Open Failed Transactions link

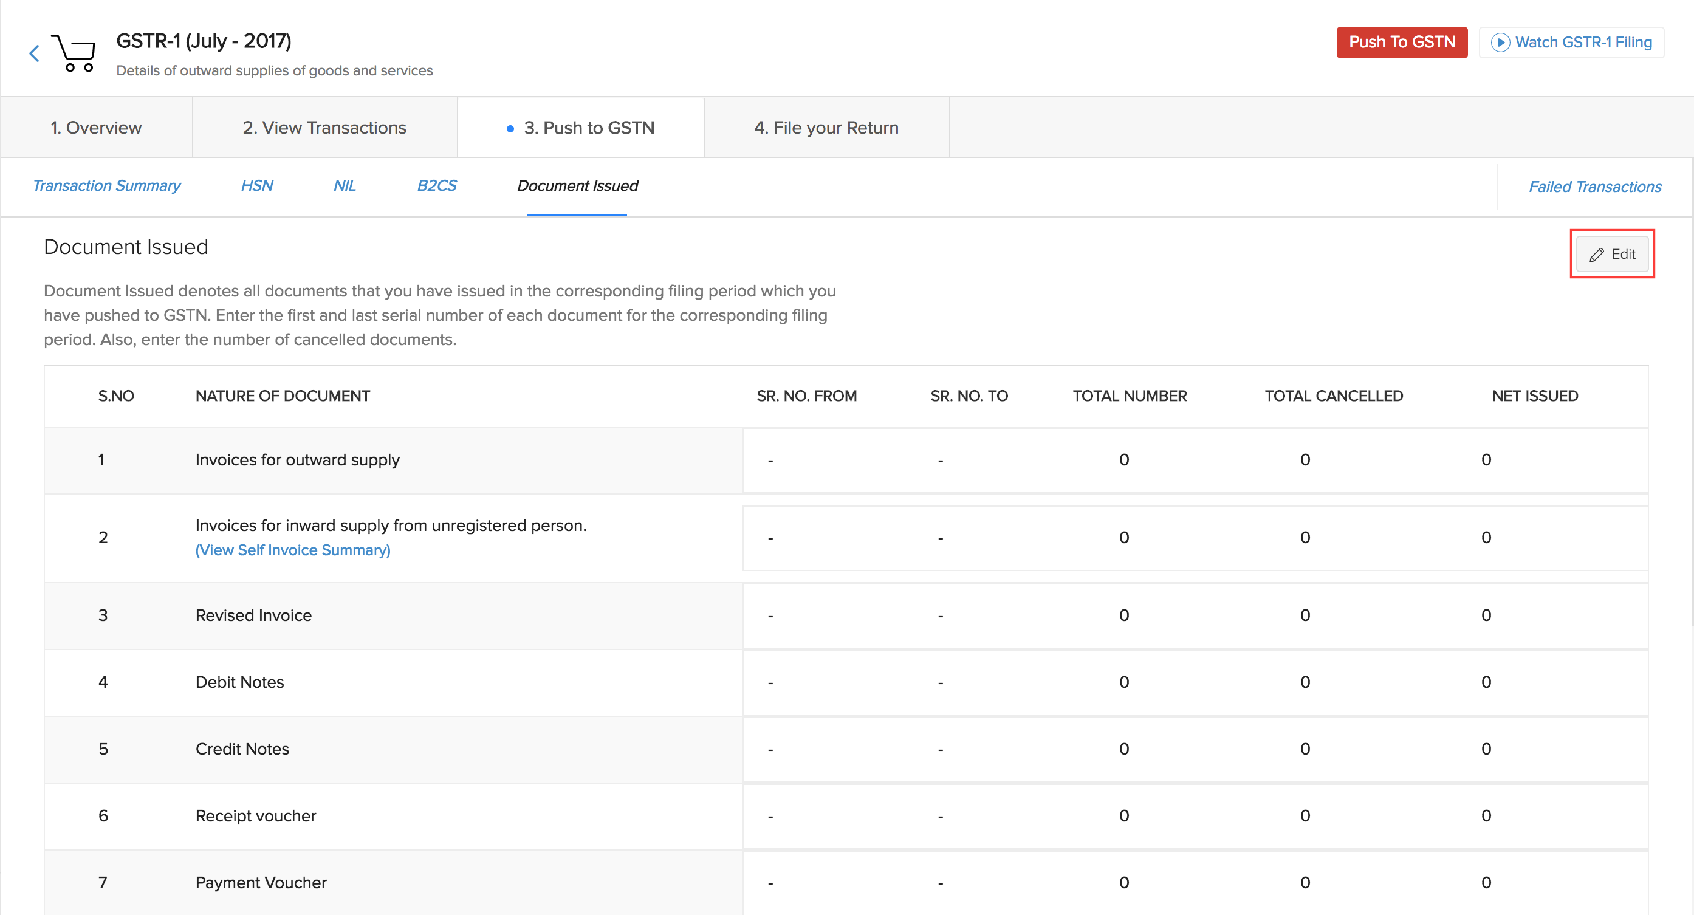tap(1595, 187)
